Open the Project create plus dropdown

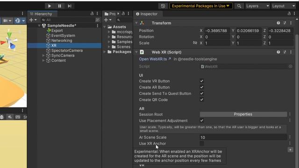pos(108,20)
